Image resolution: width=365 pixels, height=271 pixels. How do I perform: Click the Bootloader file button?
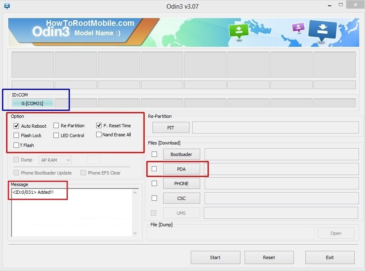(181, 154)
